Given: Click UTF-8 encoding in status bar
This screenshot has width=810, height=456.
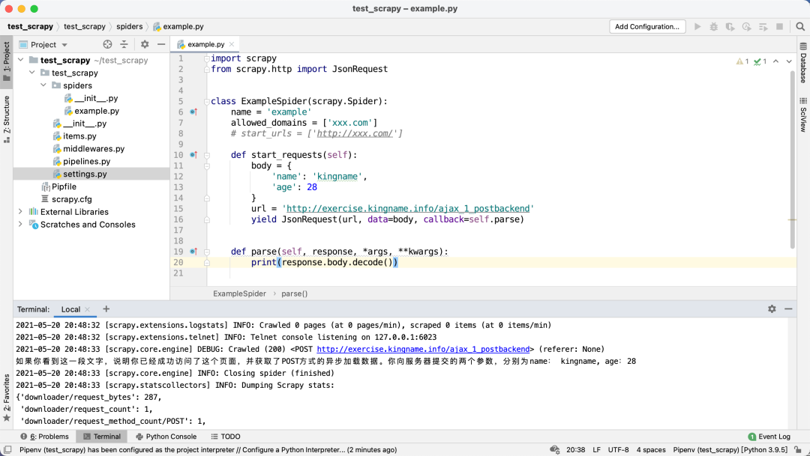Looking at the screenshot, I should [618, 450].
